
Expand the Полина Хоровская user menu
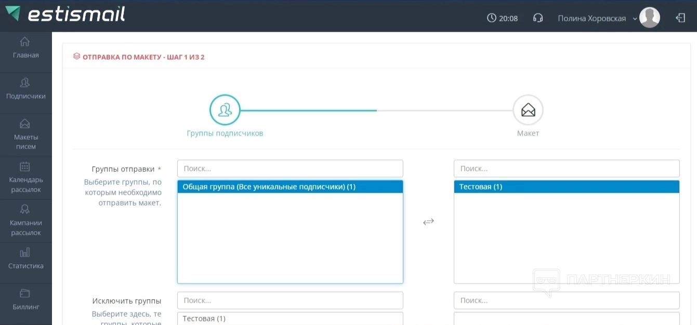(597, 18)
